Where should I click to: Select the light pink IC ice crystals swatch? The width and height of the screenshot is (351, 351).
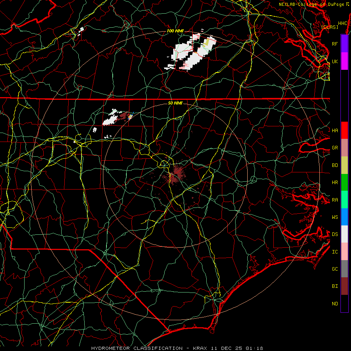pos(344,252)
